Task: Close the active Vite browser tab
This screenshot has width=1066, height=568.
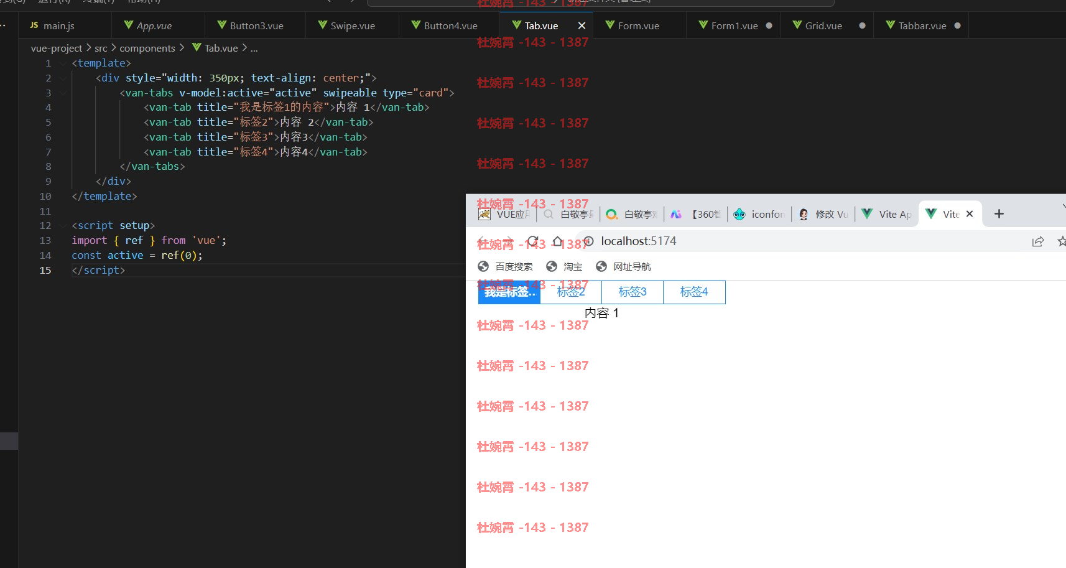Action: [x=970, y=213]
